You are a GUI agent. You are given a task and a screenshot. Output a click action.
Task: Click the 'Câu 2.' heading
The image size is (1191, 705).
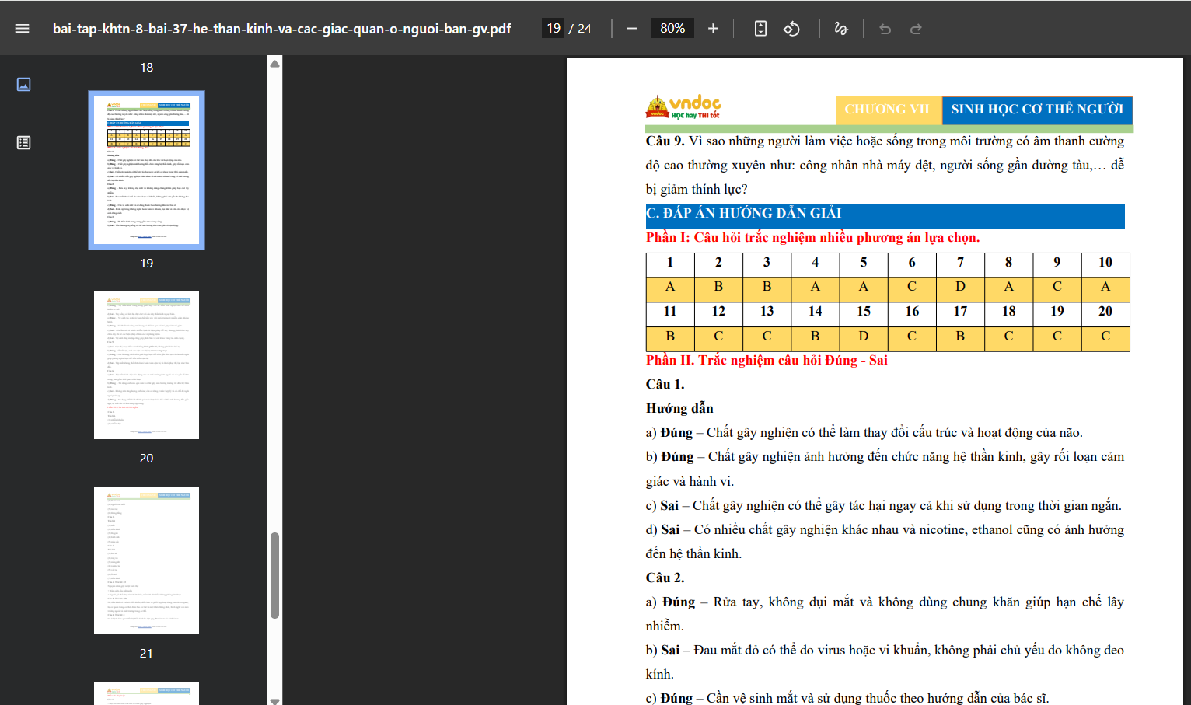665,578
